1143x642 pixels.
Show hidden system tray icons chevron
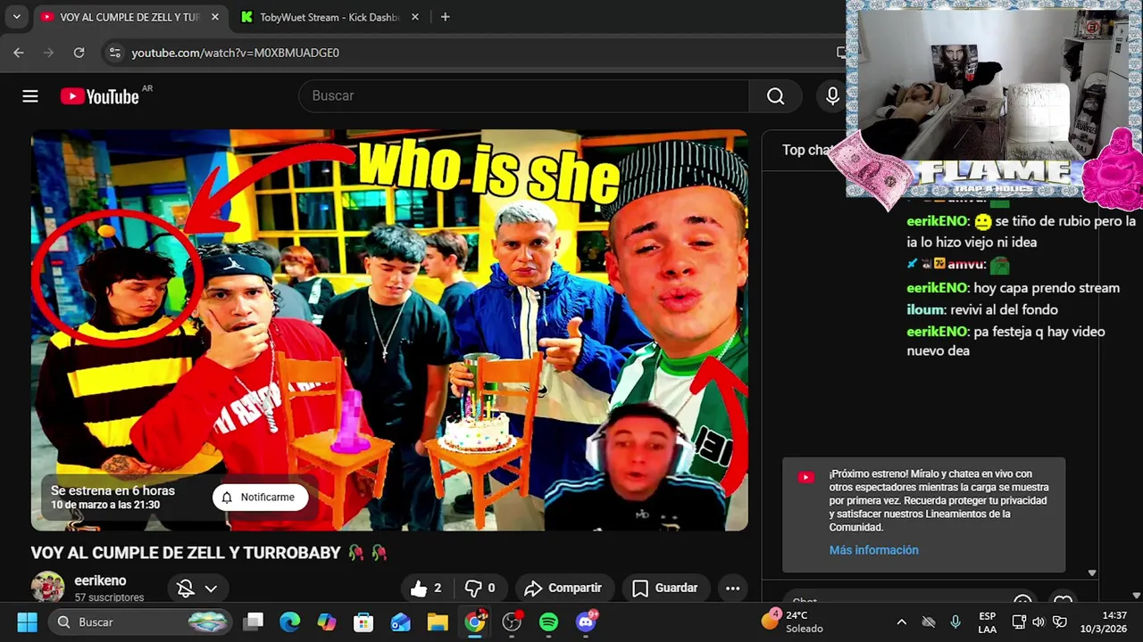(901, 621)
